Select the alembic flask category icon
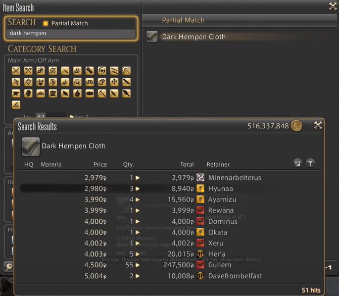 point(77,93)
